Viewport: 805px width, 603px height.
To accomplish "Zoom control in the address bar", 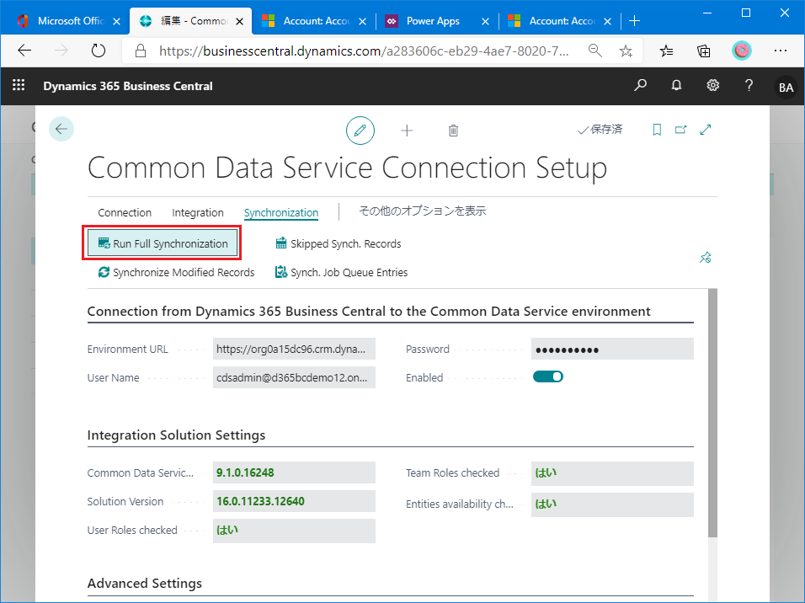I will point(594,51).
